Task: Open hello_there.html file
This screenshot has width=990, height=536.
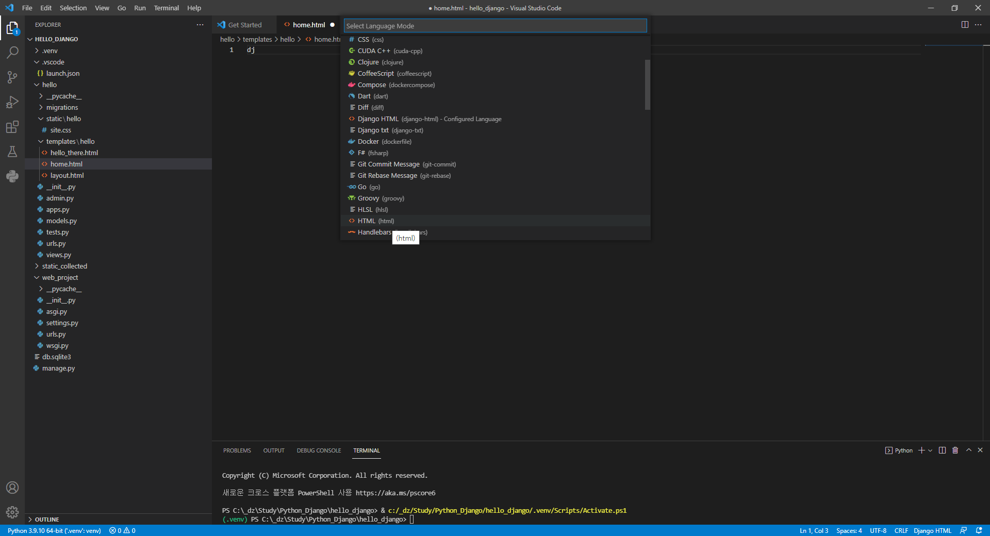Action: point(119,153)
